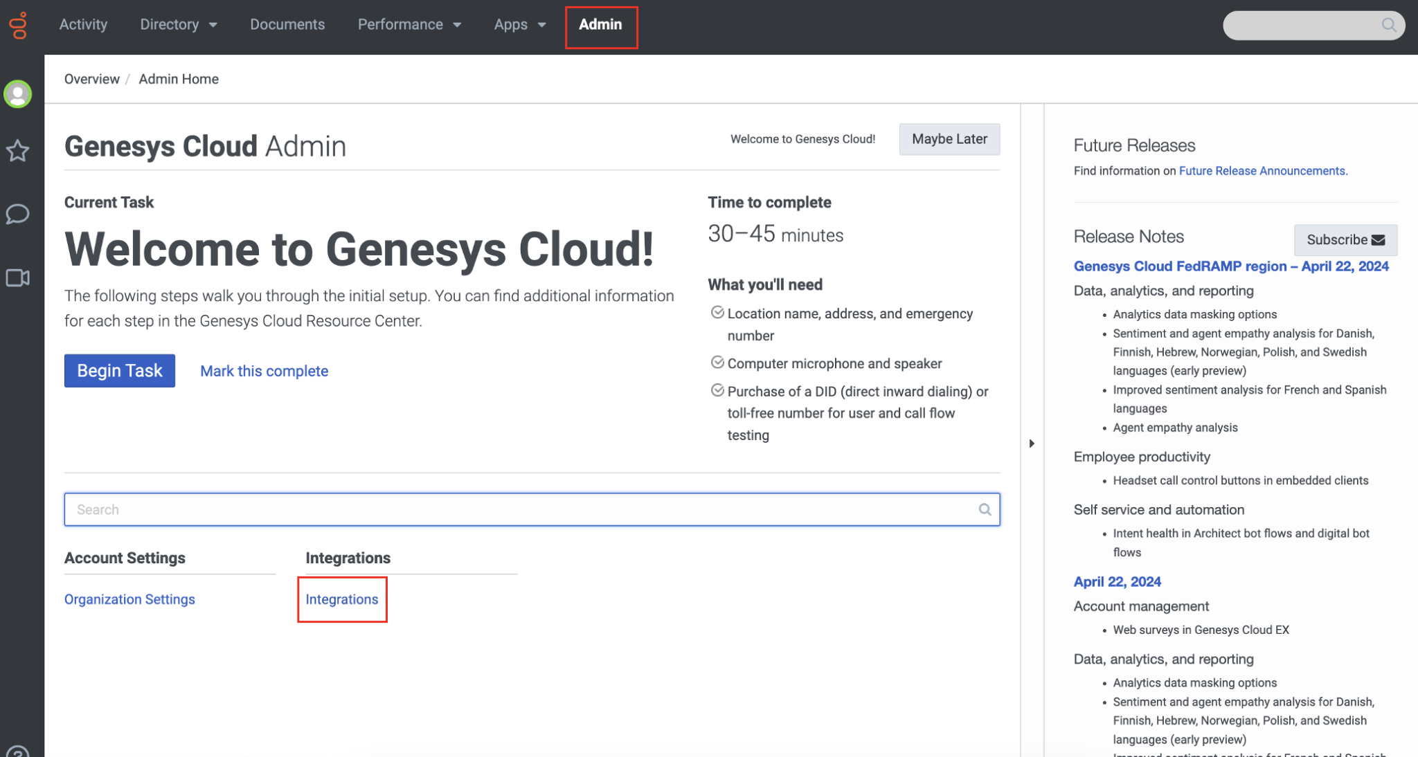
Task: Open the Integrations link
Action: (341, 599)
